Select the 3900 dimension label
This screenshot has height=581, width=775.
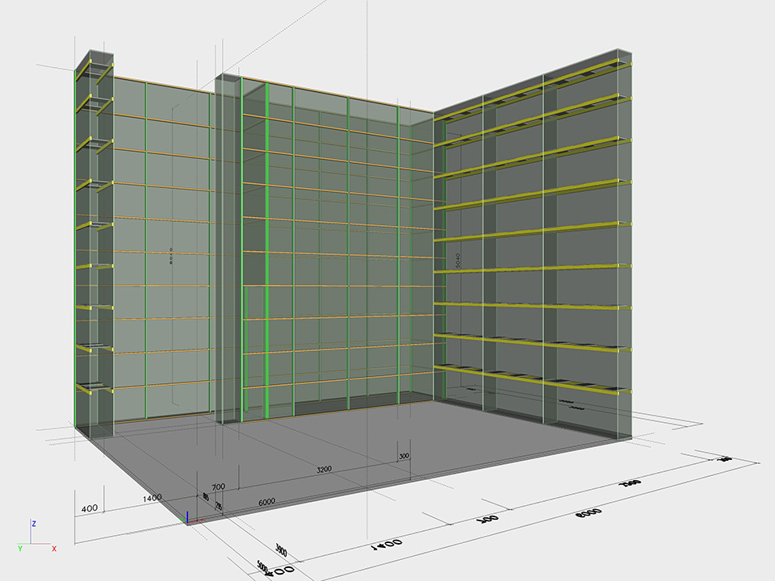tap(282, 550)
